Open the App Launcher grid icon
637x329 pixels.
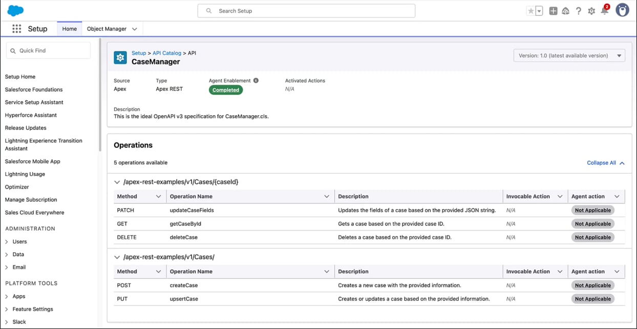click(16, 29)
